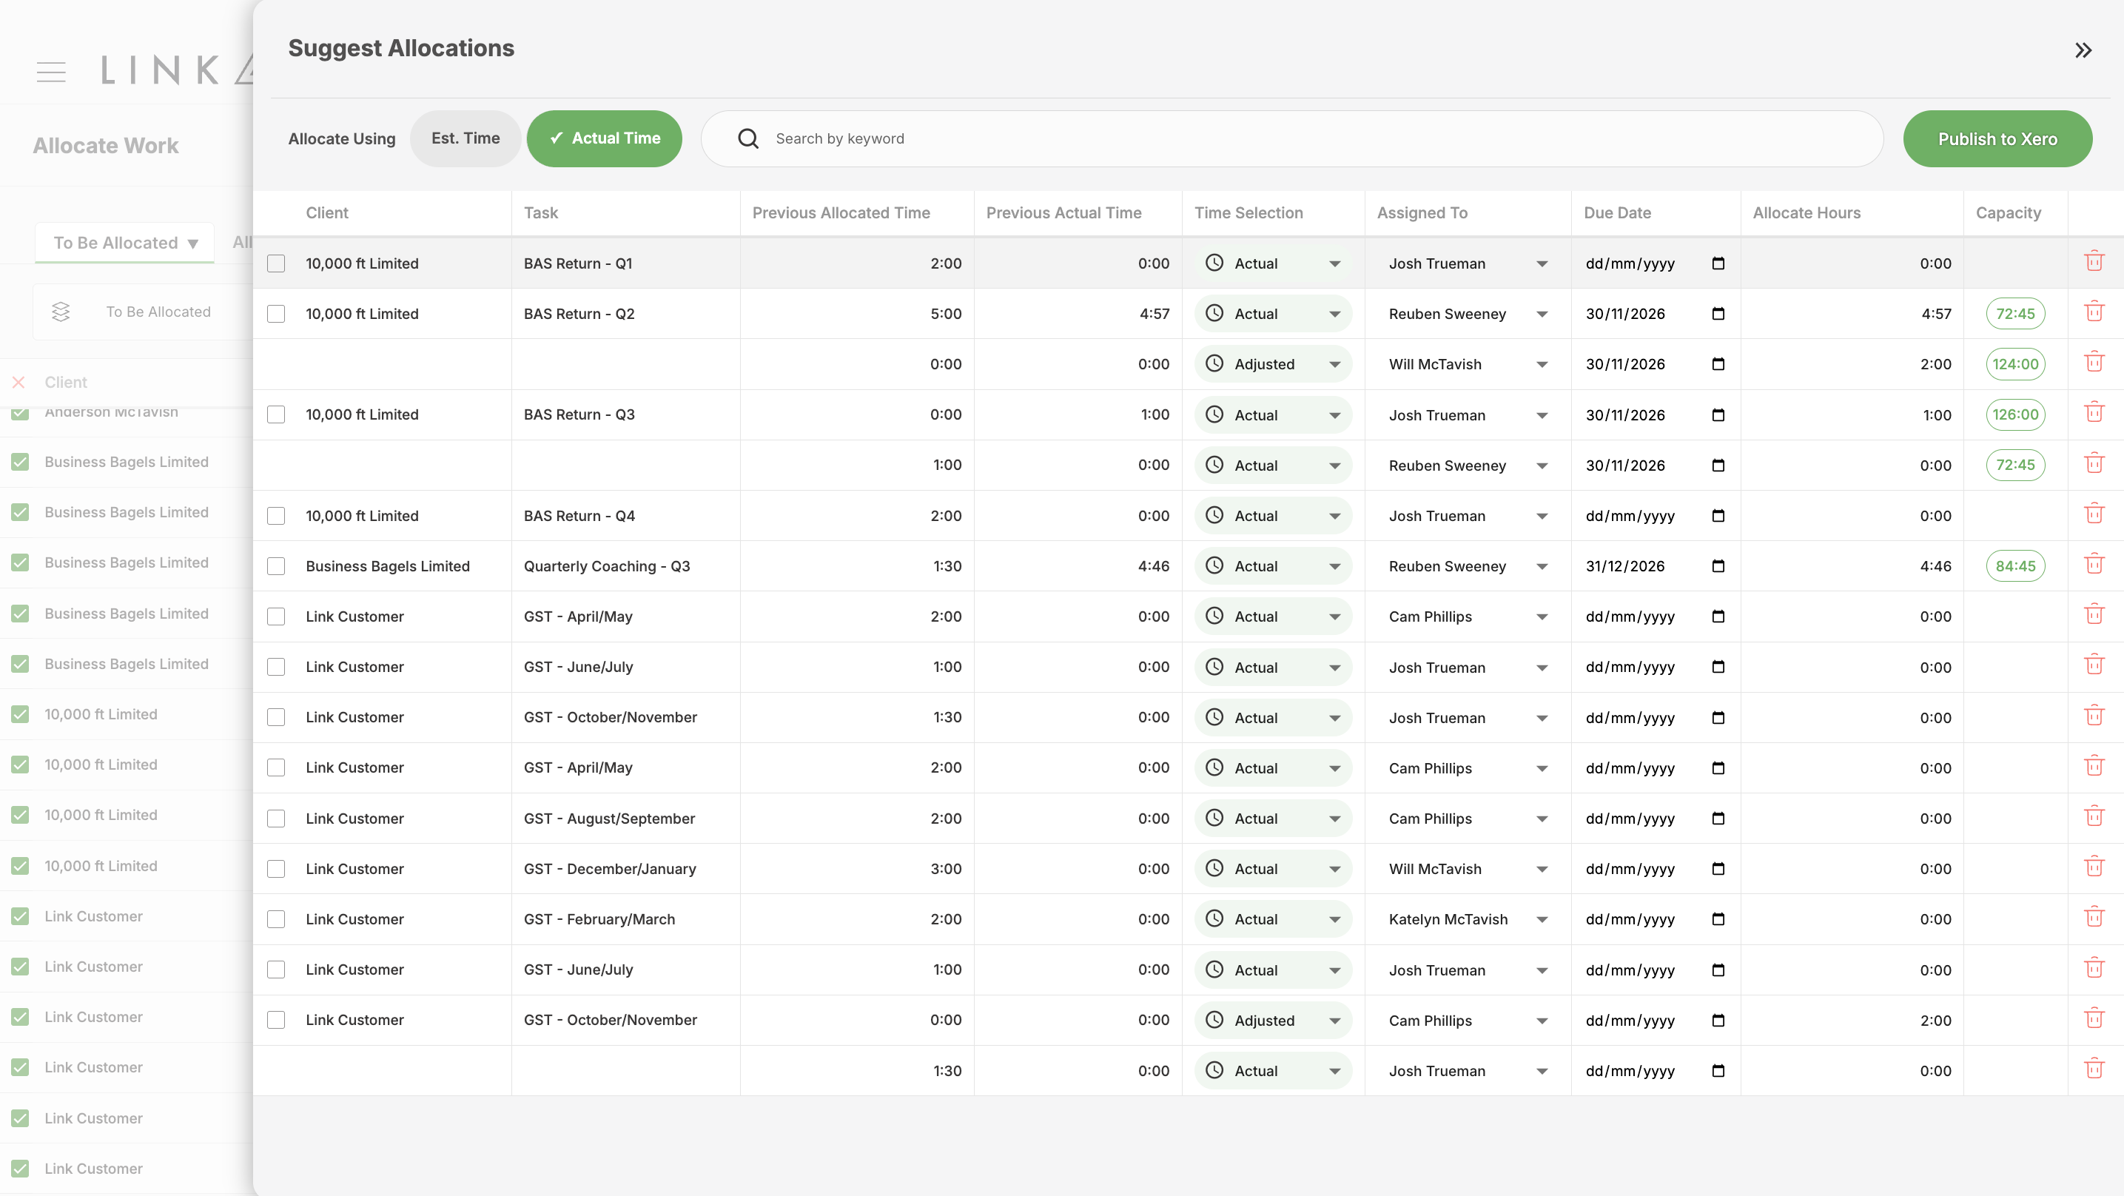
Task: Check the Quarterly Coaching - Q3 row checkbox
Action: point(276,566)
